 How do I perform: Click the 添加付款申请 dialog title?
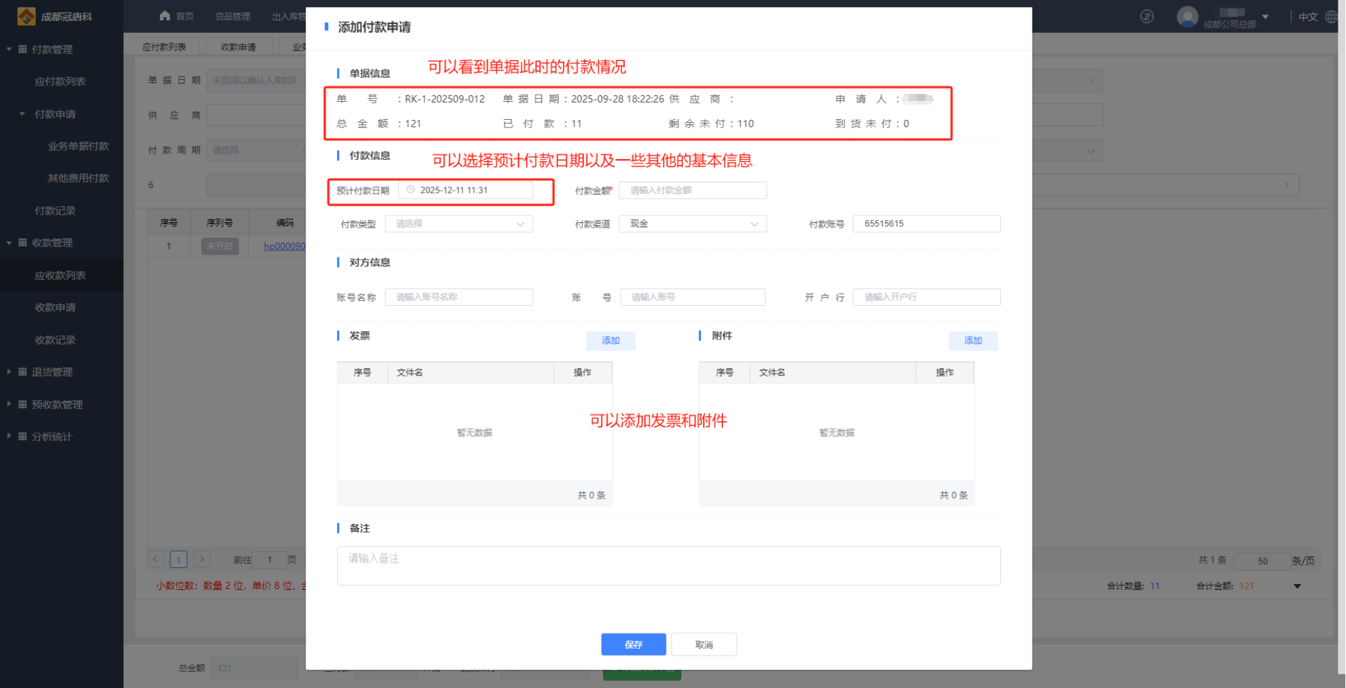click(374, 27)
